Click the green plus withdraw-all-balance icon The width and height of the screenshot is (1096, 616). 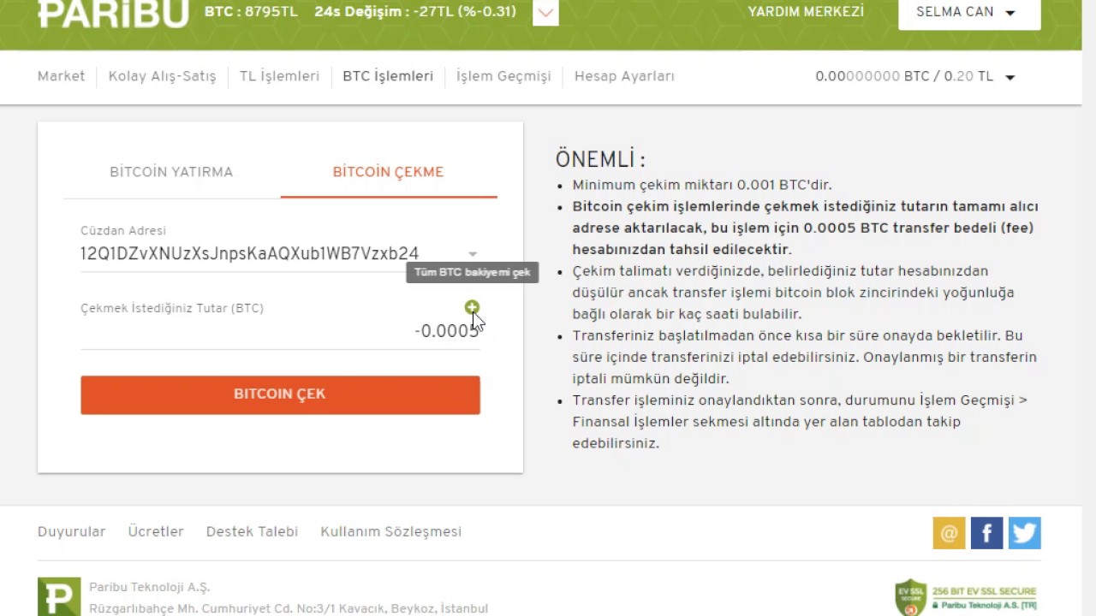coord(472,306)
